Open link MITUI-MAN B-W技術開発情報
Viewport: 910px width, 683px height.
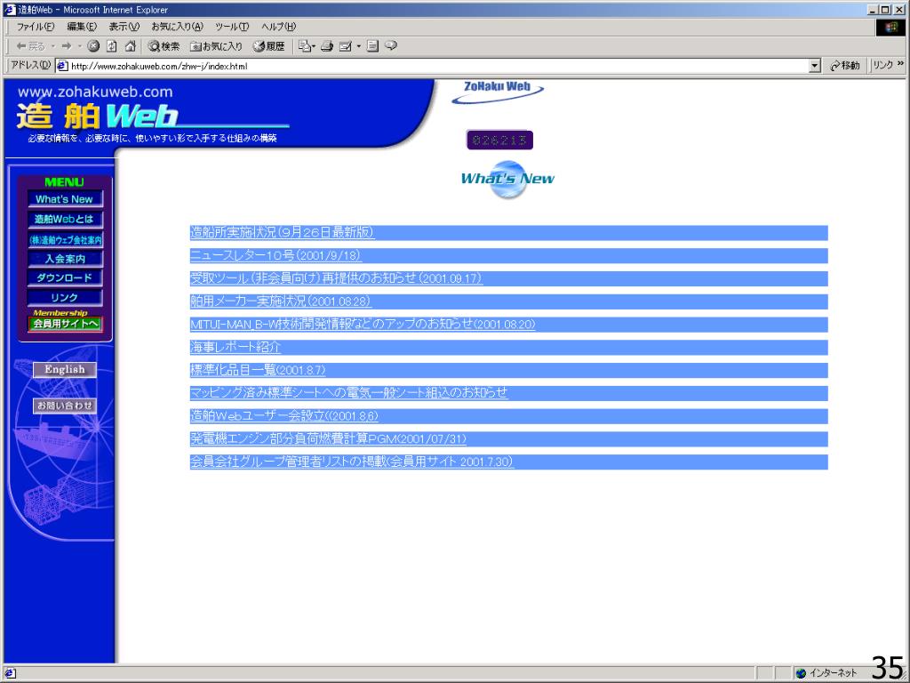(363, 324)
